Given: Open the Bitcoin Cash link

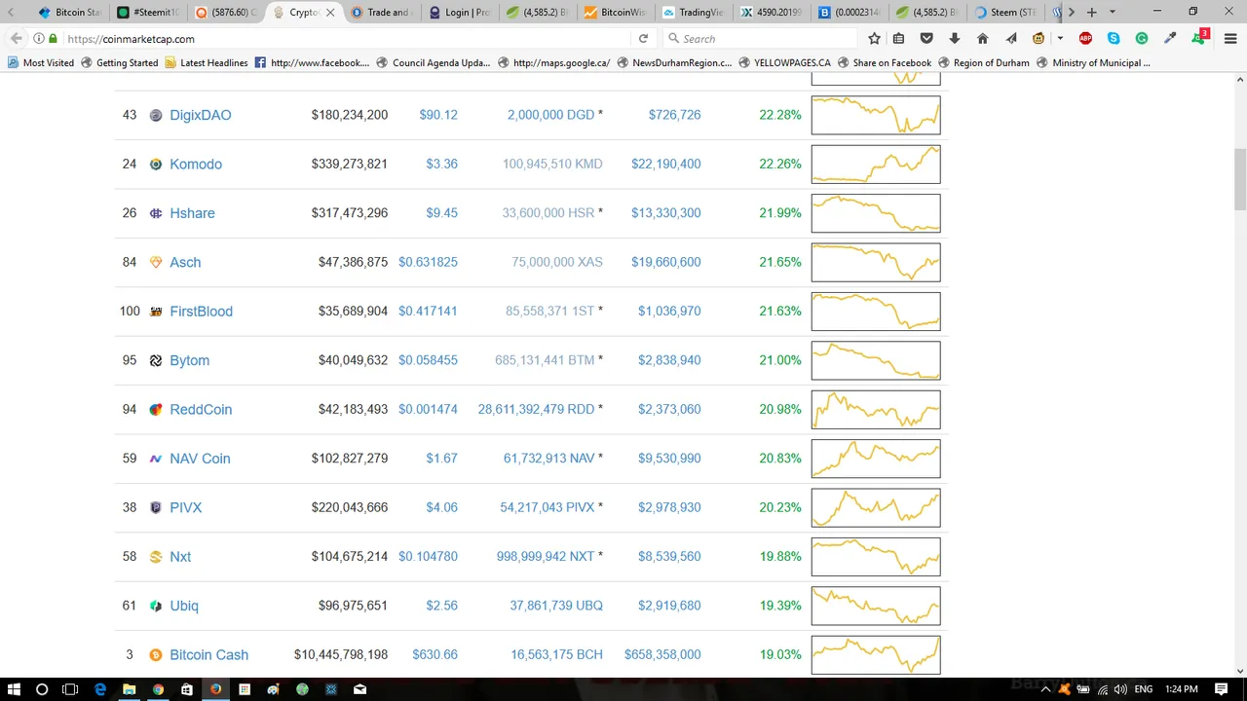Looking at the screenshot, I should point(208,654).
